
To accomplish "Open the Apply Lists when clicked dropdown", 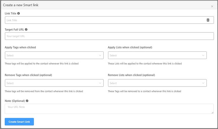I will (x=157, y=55).
